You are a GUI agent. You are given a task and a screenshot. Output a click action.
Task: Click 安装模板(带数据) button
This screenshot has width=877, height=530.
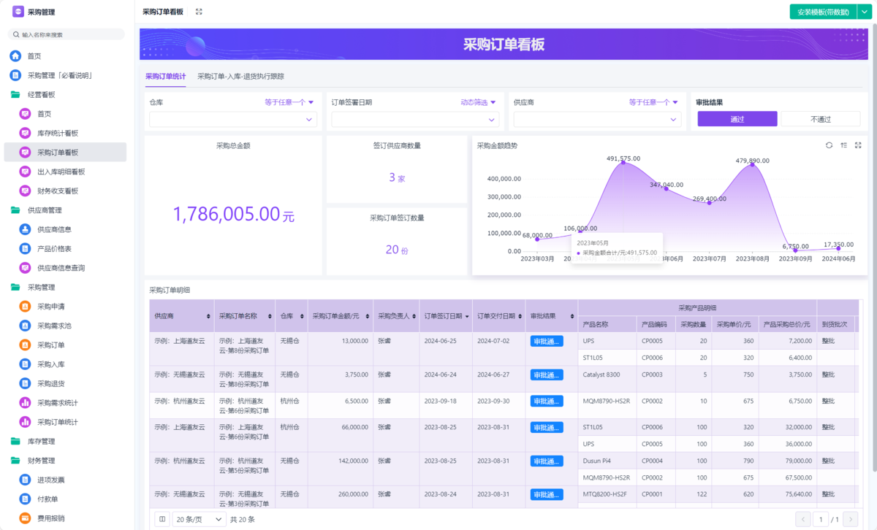click(822, 12)
